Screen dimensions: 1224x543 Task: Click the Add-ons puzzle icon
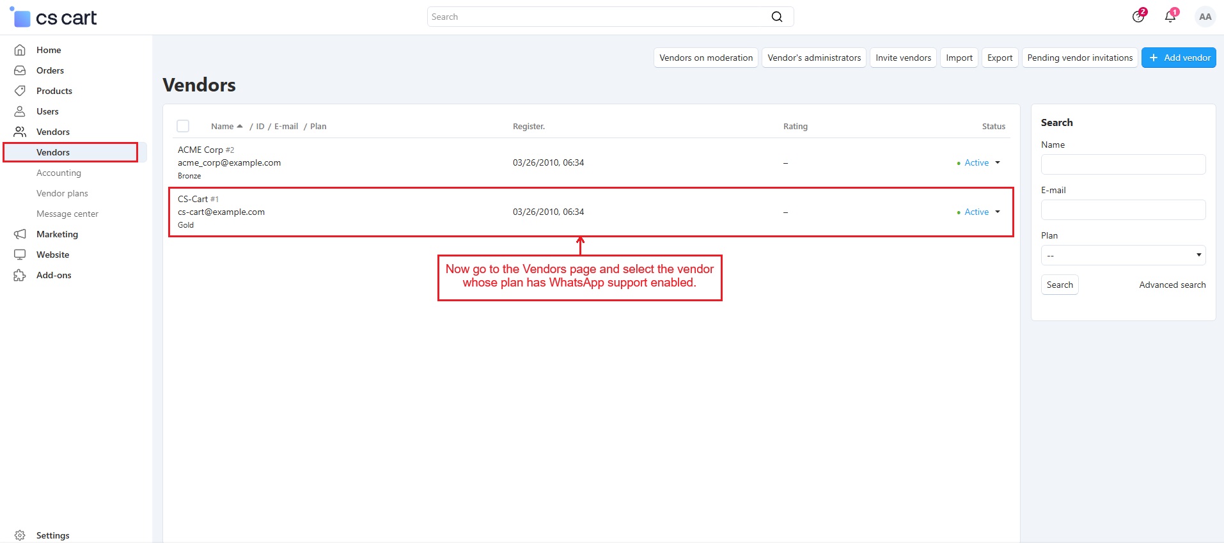pyautogui.click(x=20, y=275)
